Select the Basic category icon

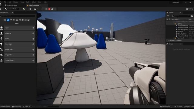point(8,20)
